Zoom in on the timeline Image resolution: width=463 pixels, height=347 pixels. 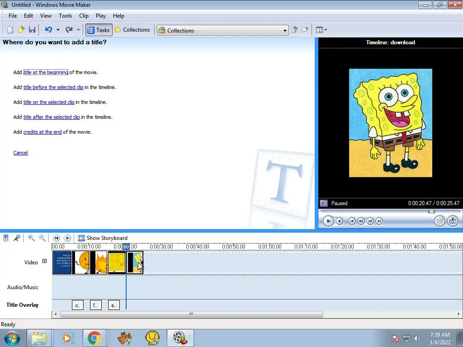tap(31, 238)
